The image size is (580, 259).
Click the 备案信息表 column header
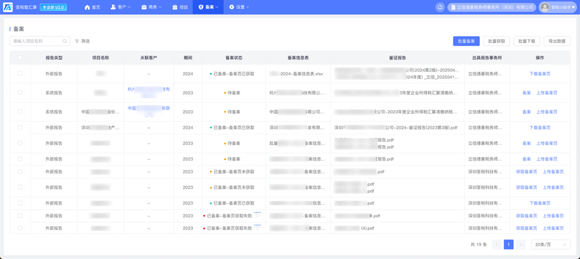[298, 57]
